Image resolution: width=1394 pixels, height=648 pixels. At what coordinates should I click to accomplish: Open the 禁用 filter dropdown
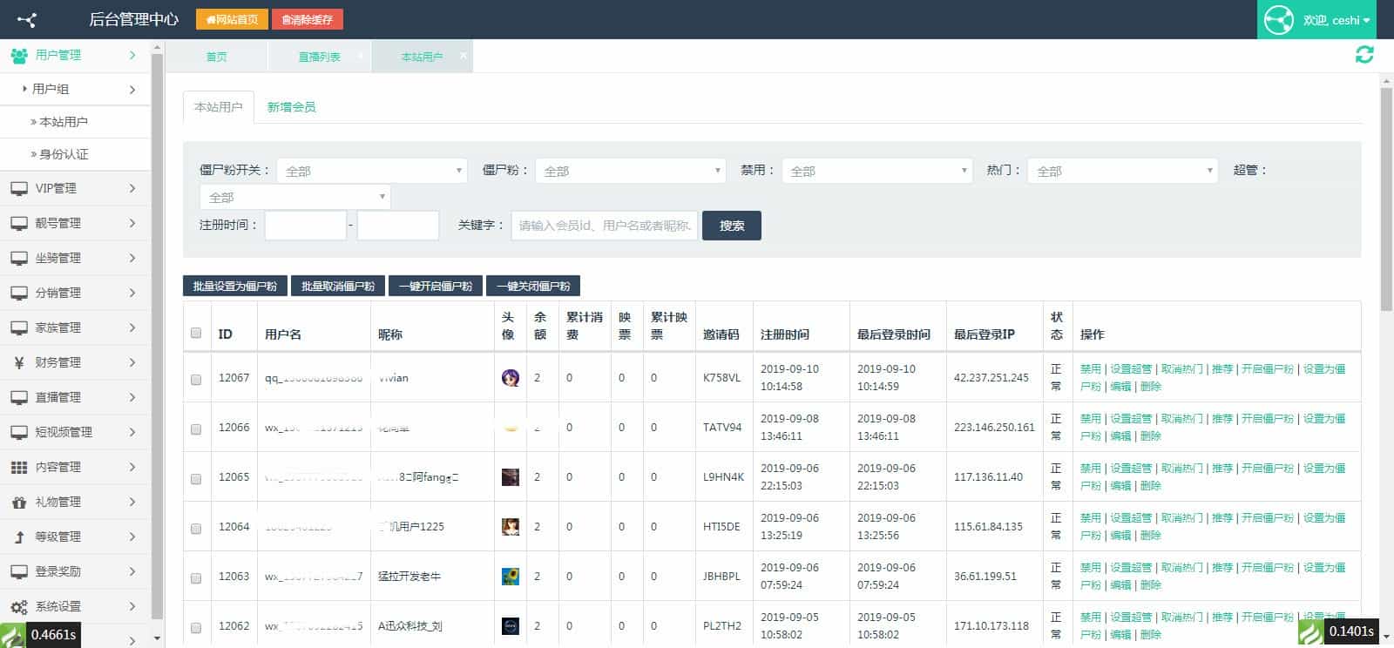[876, 171]
